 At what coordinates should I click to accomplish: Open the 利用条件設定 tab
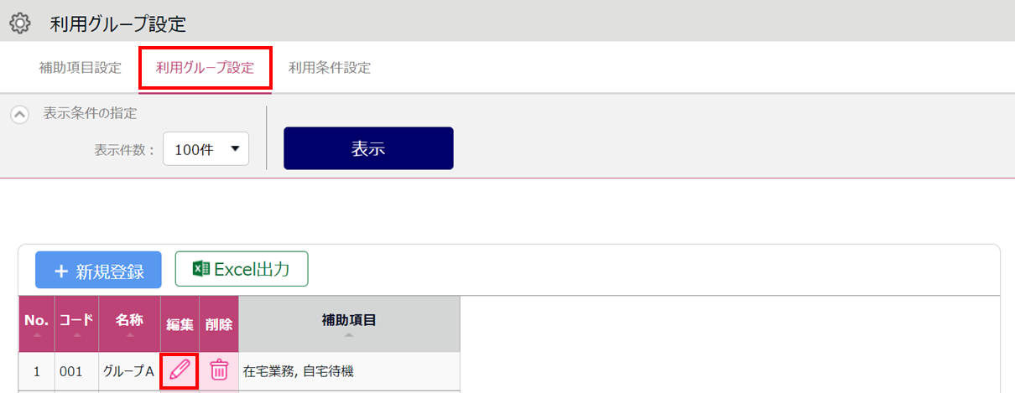coord(330,68)
